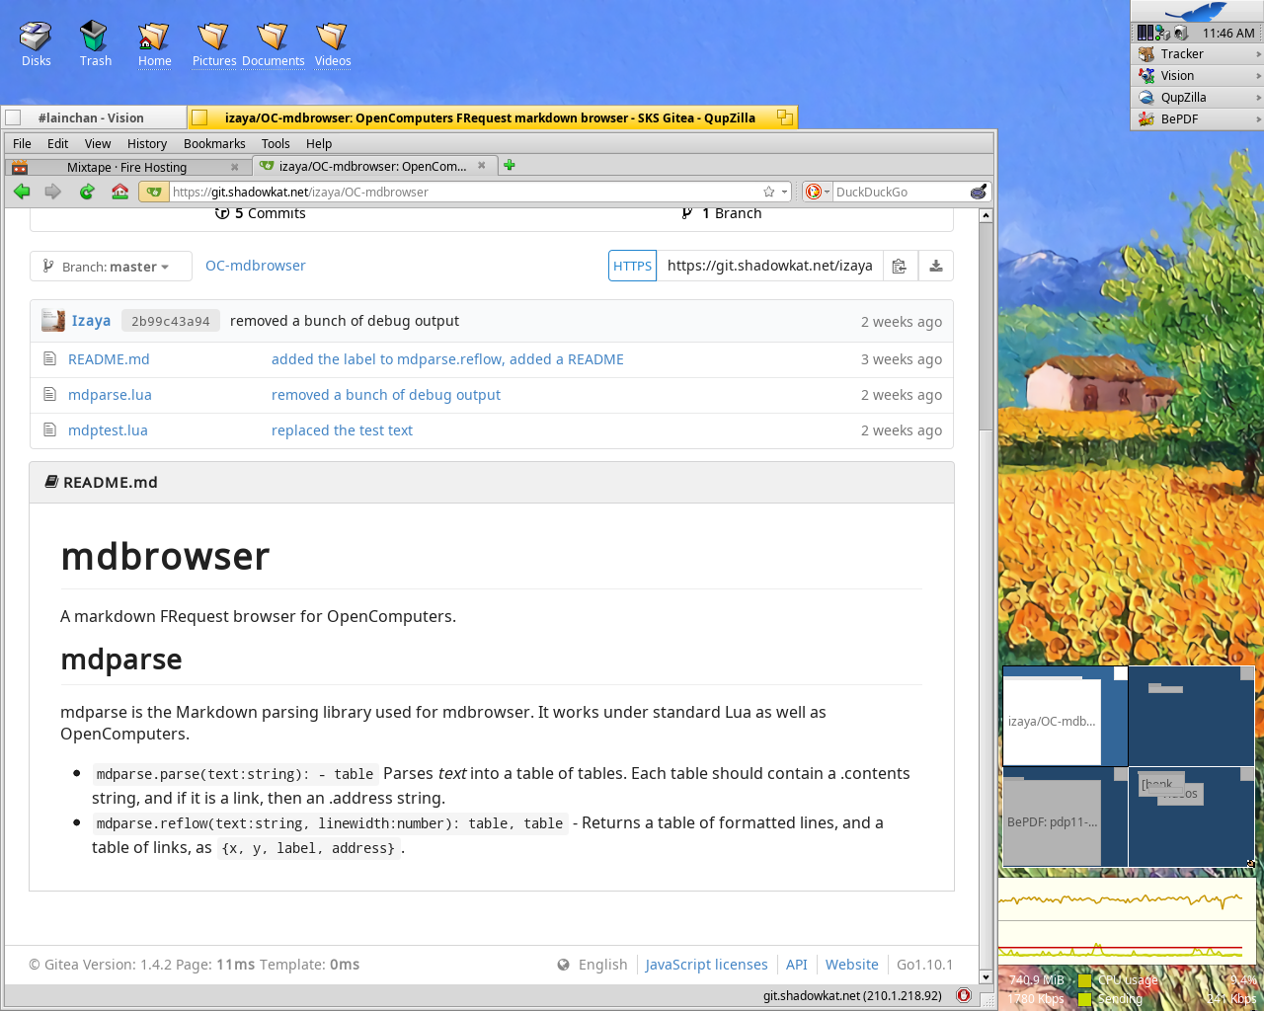Open the History menu
Image resolution: width=1264 pixels, height=1011 pixels.
[x=147, y=143]
